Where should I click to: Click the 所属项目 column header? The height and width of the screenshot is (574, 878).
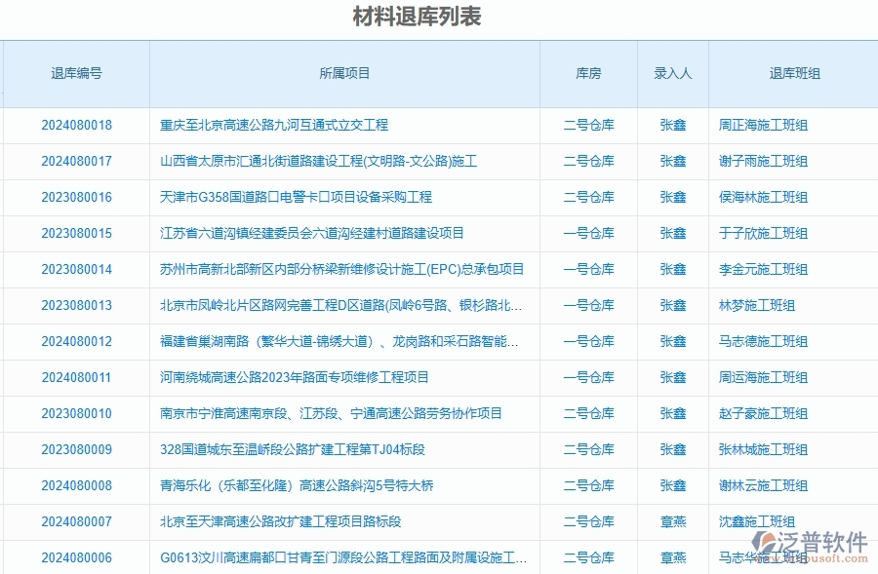pos(343,73)
